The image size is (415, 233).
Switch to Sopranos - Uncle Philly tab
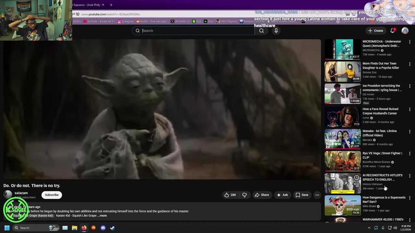(x=86, y=5)
